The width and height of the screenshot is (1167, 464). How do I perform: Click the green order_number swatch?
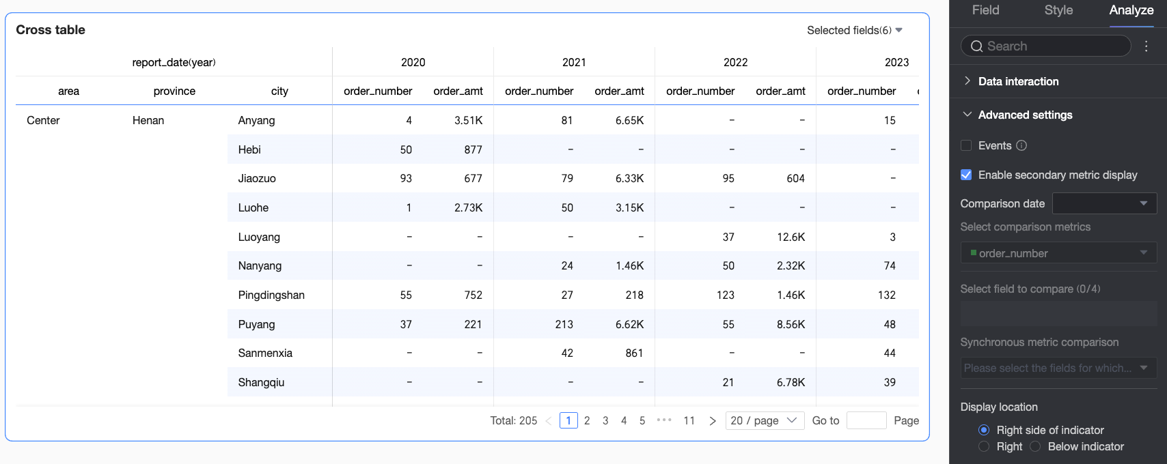pyautogui.click(x=973, y=252)
